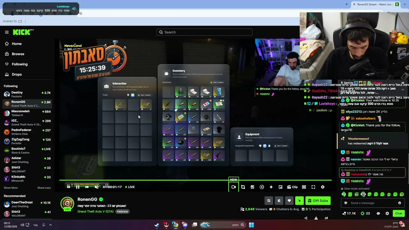Click the green sparkle subscribe button

(x=299, y=201)
